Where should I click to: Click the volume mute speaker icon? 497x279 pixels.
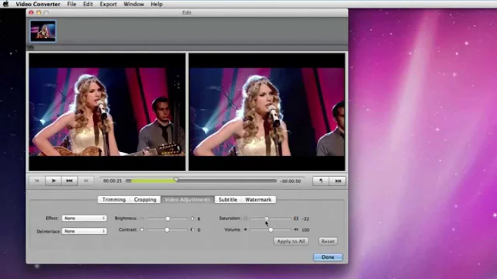[245, 229]
